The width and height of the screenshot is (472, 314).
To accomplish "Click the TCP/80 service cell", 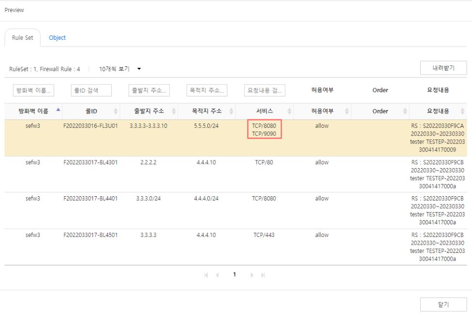I will [264, 162].
